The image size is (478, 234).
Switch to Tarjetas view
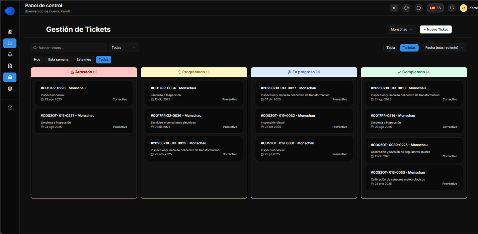click(x=409, y=48)
